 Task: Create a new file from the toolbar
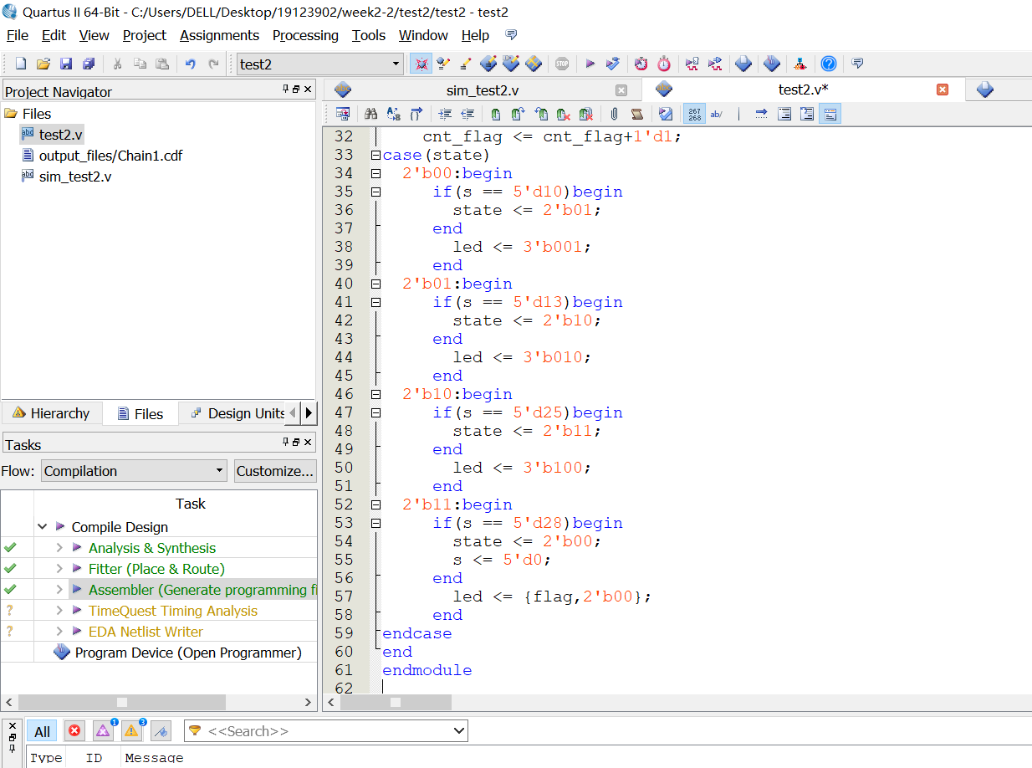click(21, 64)
